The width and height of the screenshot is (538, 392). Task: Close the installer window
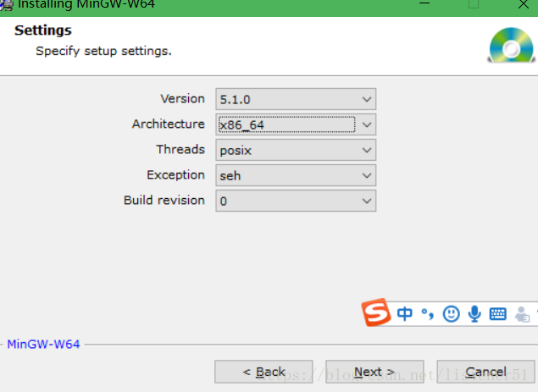(524, 4)
